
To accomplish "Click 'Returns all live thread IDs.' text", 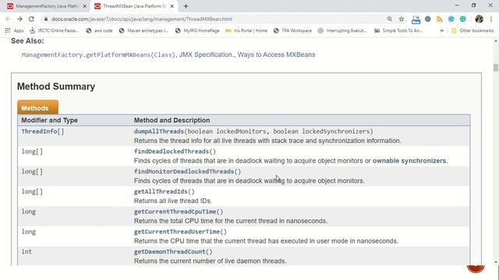I will point(173,201).
